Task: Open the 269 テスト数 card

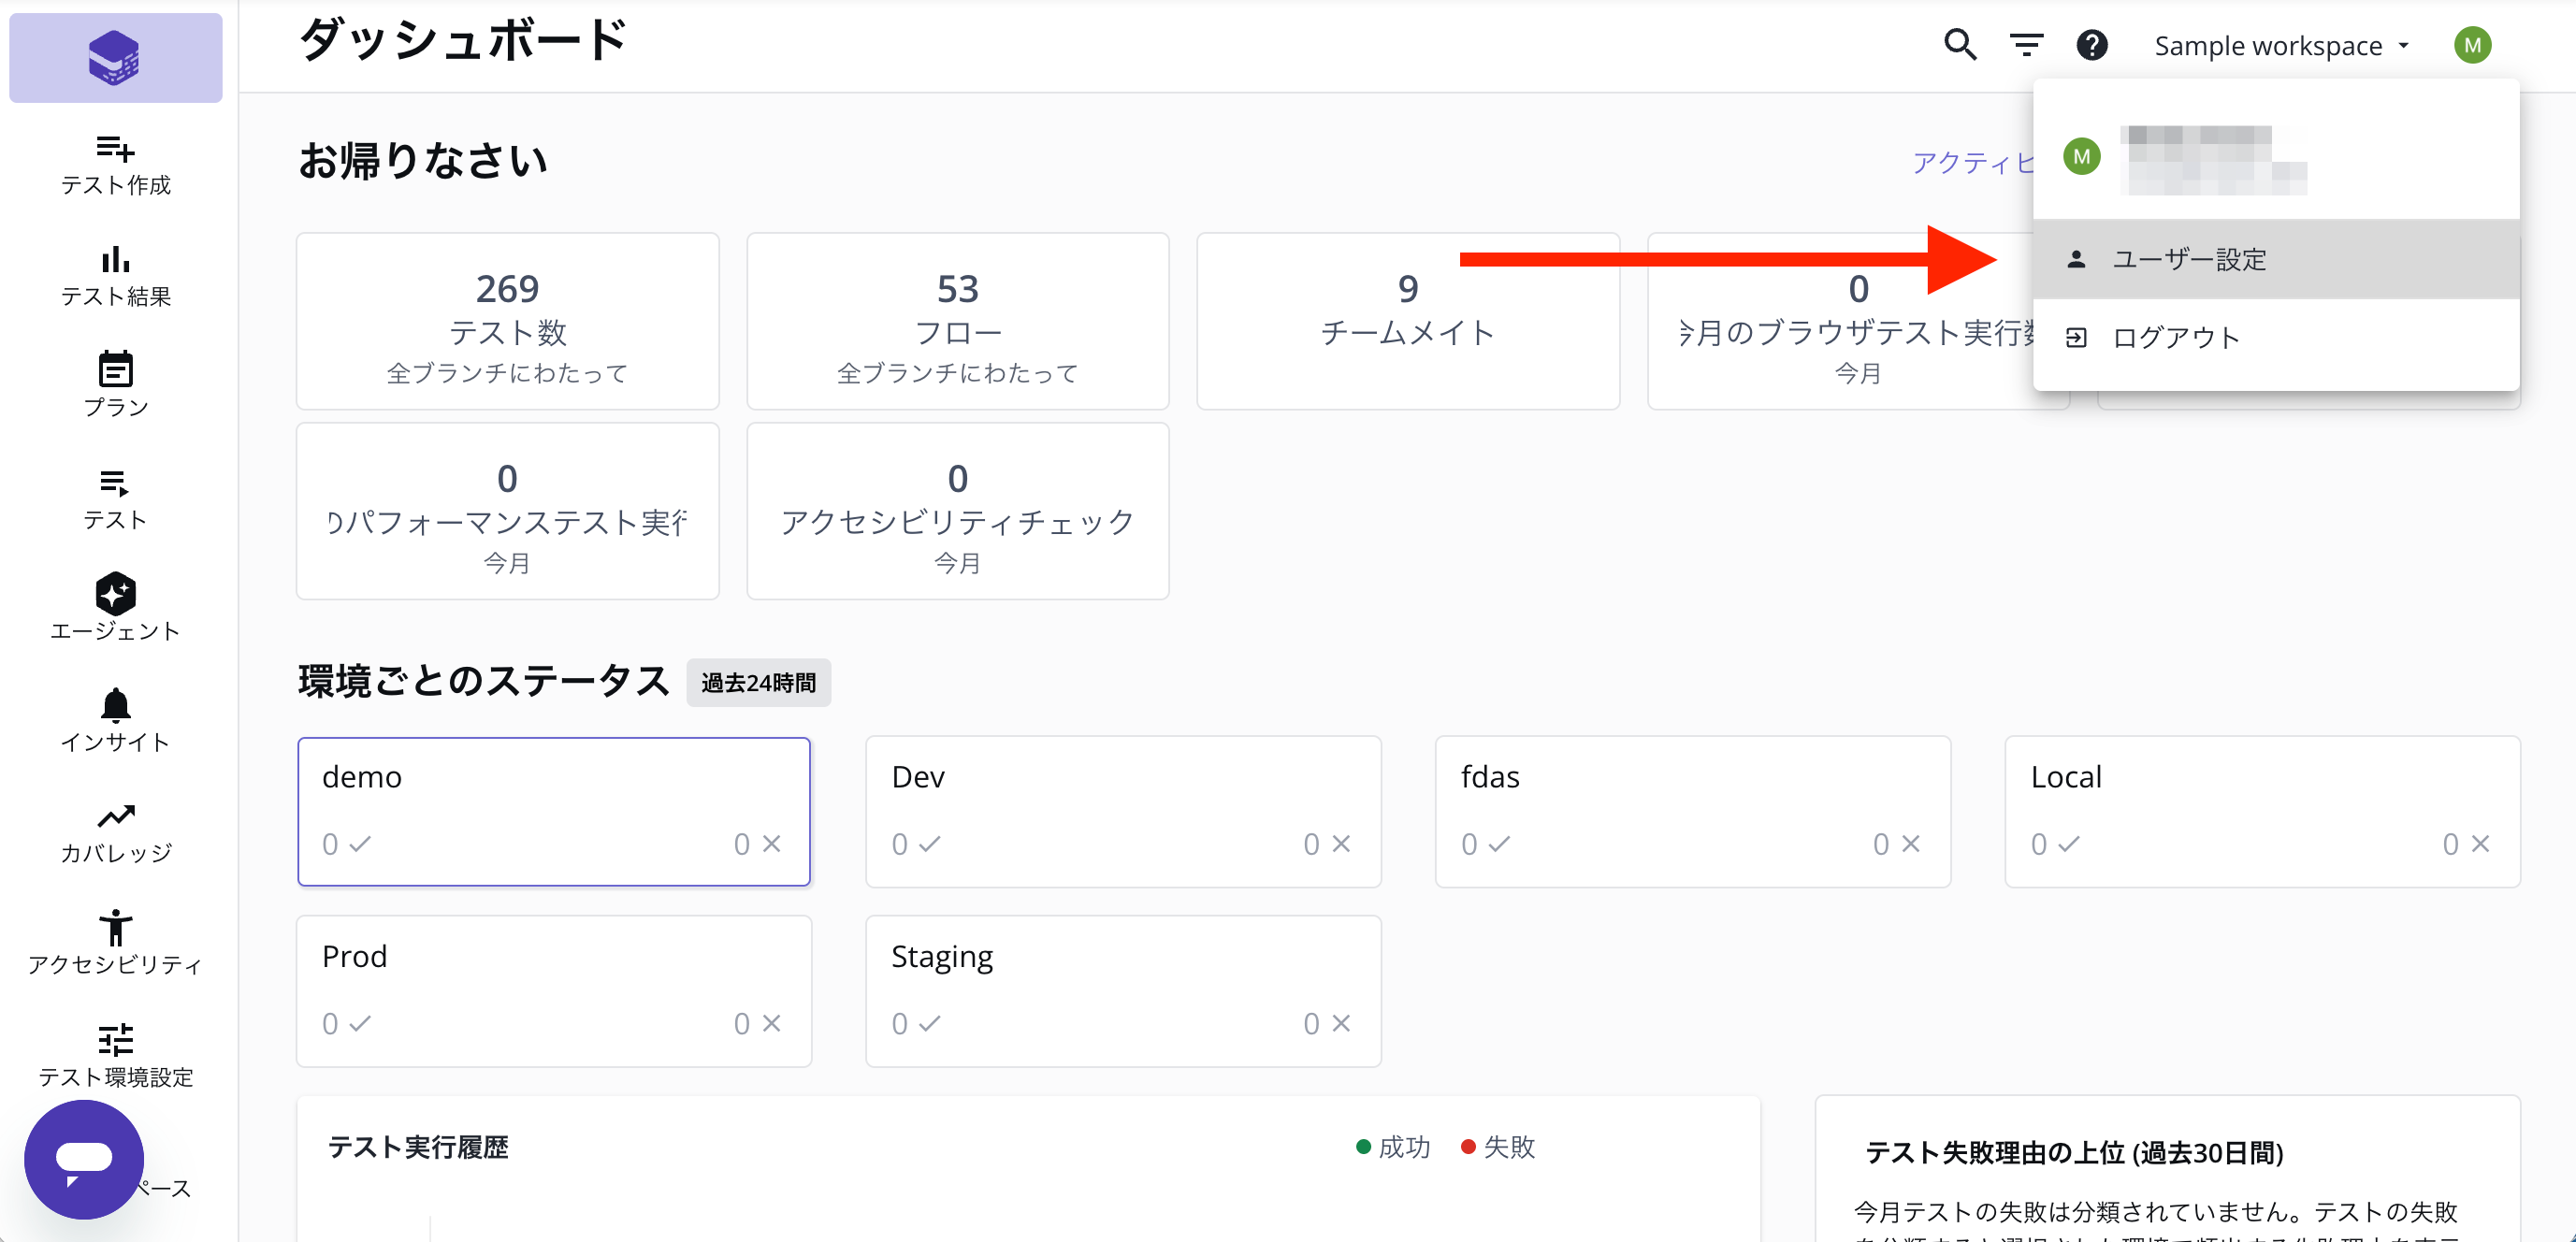Action: pyautogui.click(x=508, y=321)
